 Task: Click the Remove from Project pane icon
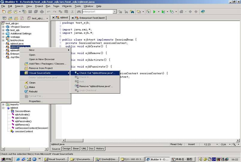[16, 18]
